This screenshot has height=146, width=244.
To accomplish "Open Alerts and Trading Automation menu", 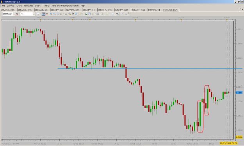I will 65,5.
